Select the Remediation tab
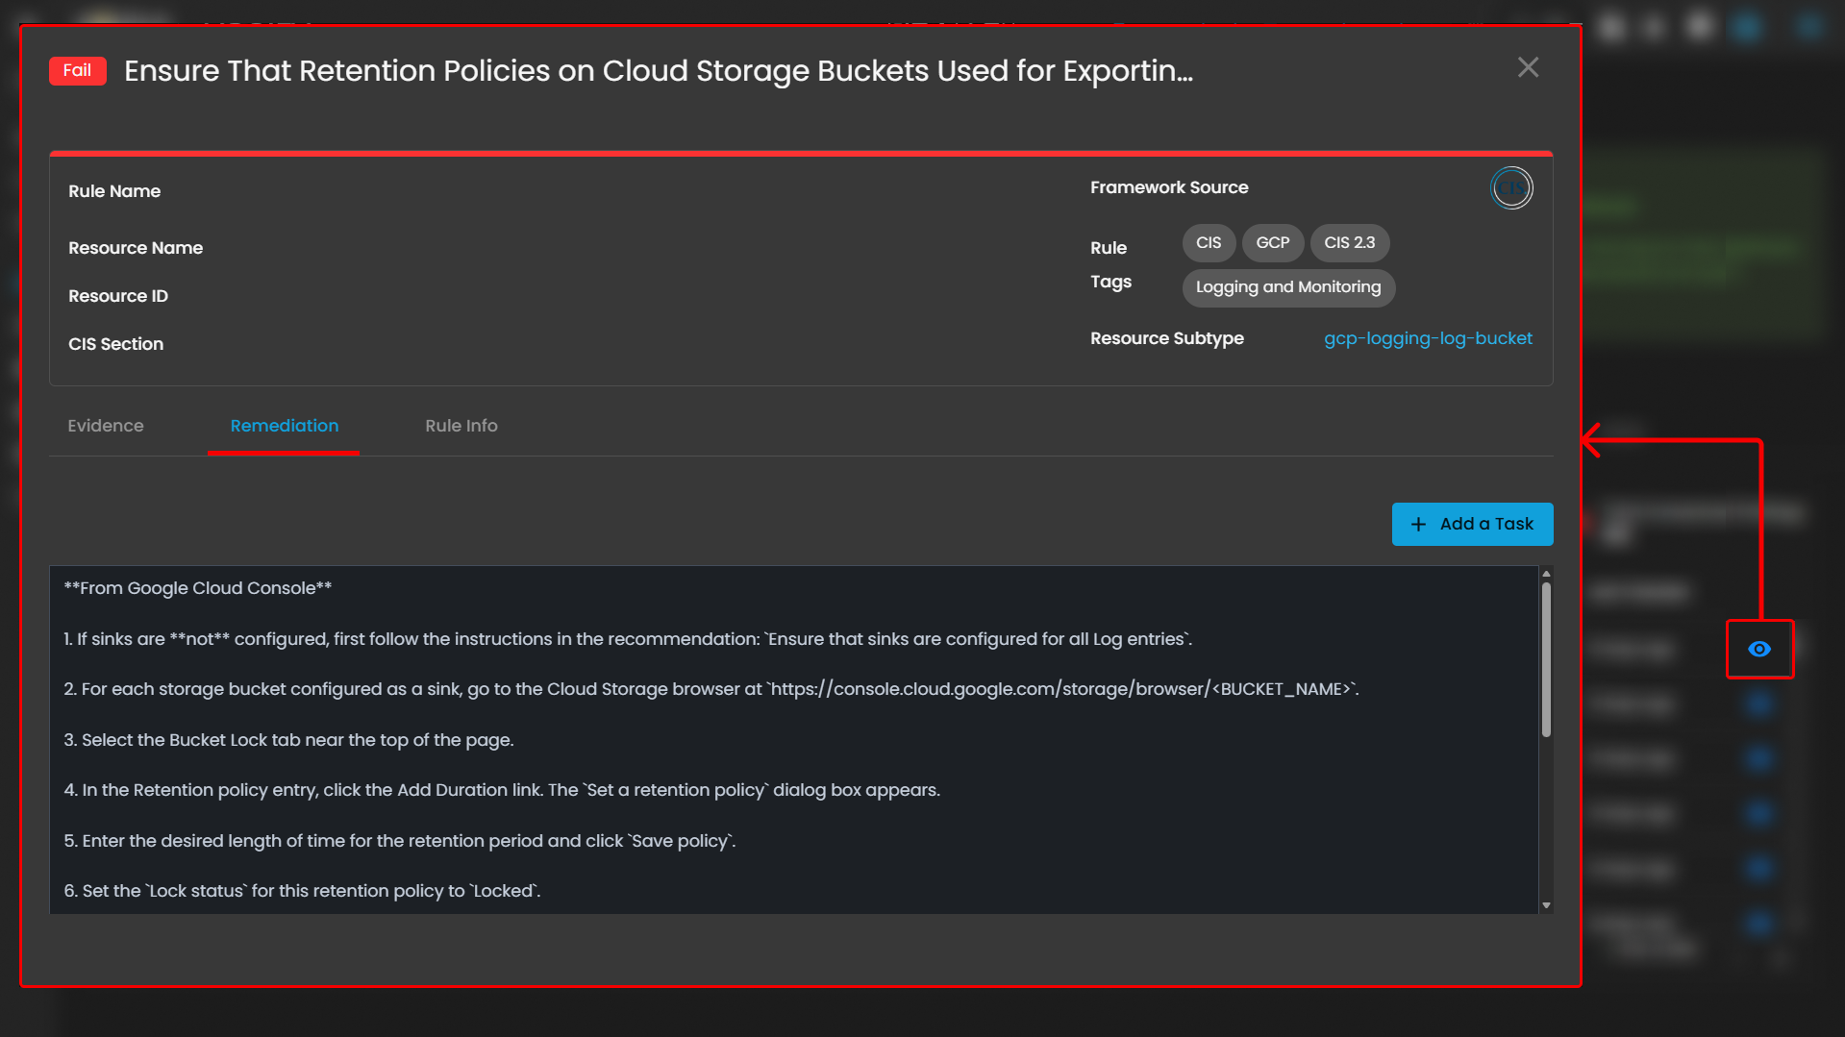 284,426
